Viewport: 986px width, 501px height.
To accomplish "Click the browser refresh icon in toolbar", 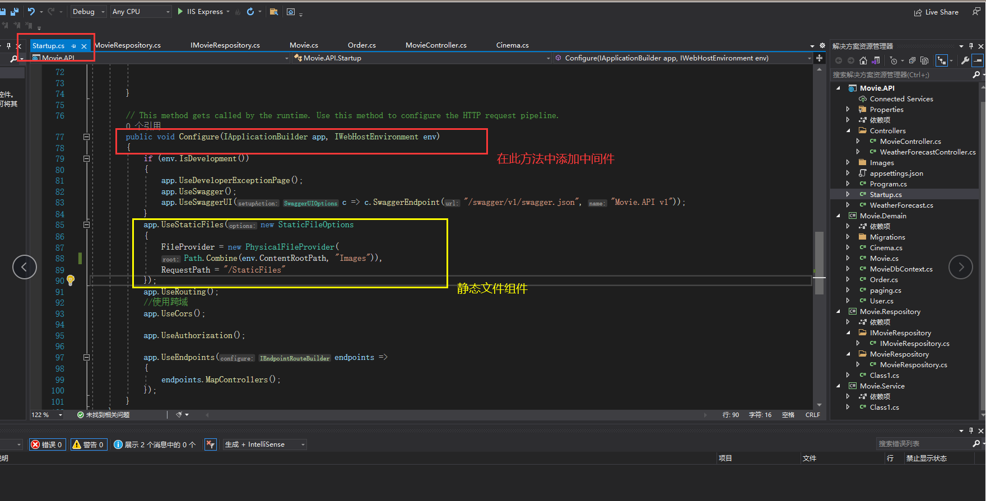I will pyautogui.click(x=250, y=11).
